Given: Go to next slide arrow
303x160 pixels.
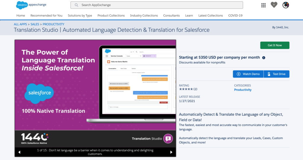Looking at the screenshot, I should click(x=171, y=152).
